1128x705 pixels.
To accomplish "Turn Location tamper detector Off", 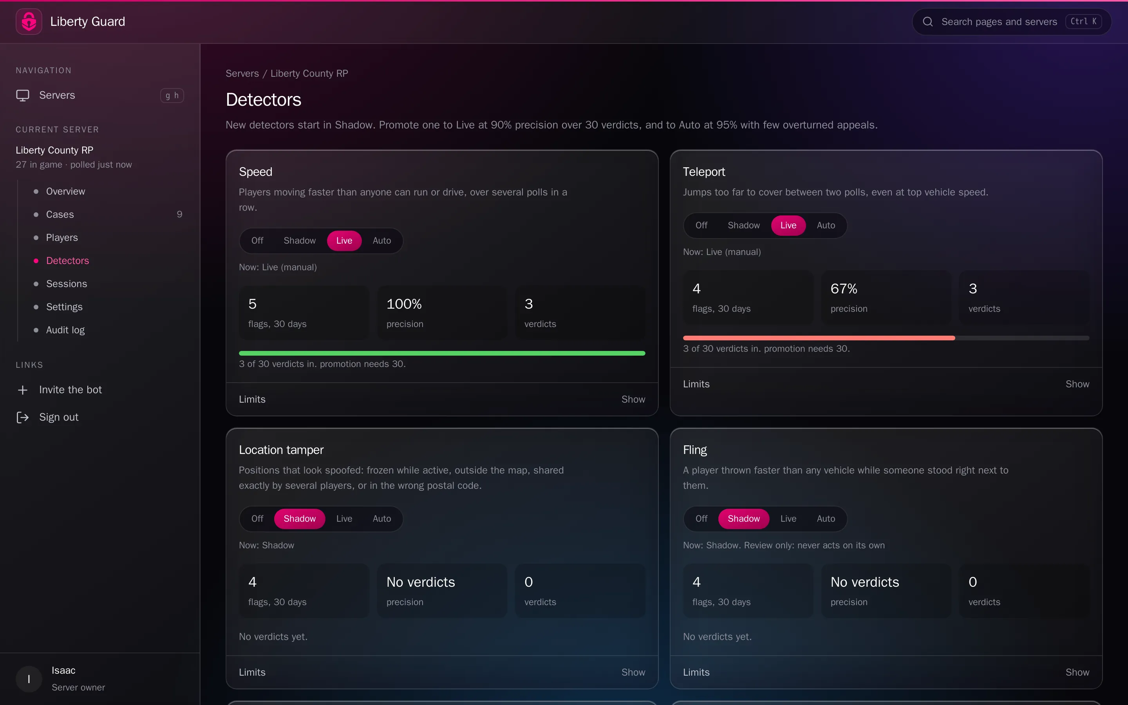I will coord(257,519).
